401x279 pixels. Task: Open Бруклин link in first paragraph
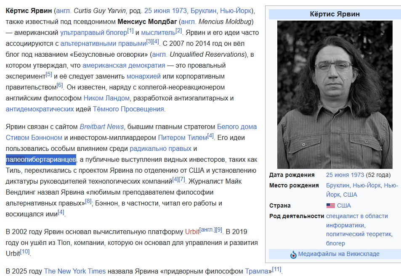204,11
